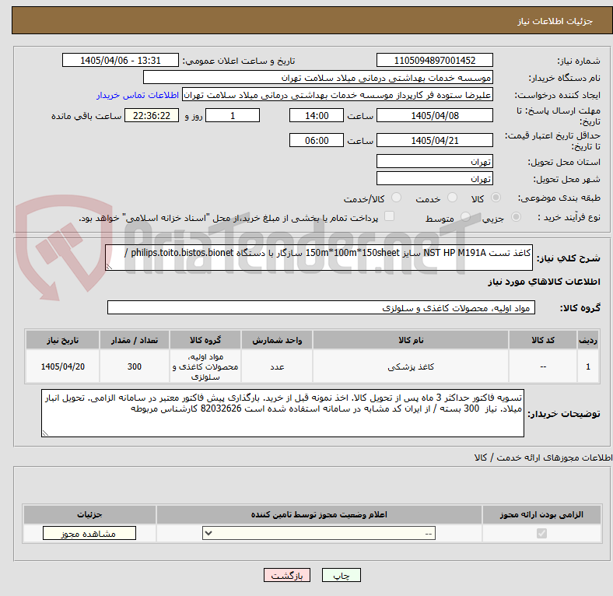Screen dimensions: 613x596
Task: Click the buyer organization name field
Action: coord(318,78)
